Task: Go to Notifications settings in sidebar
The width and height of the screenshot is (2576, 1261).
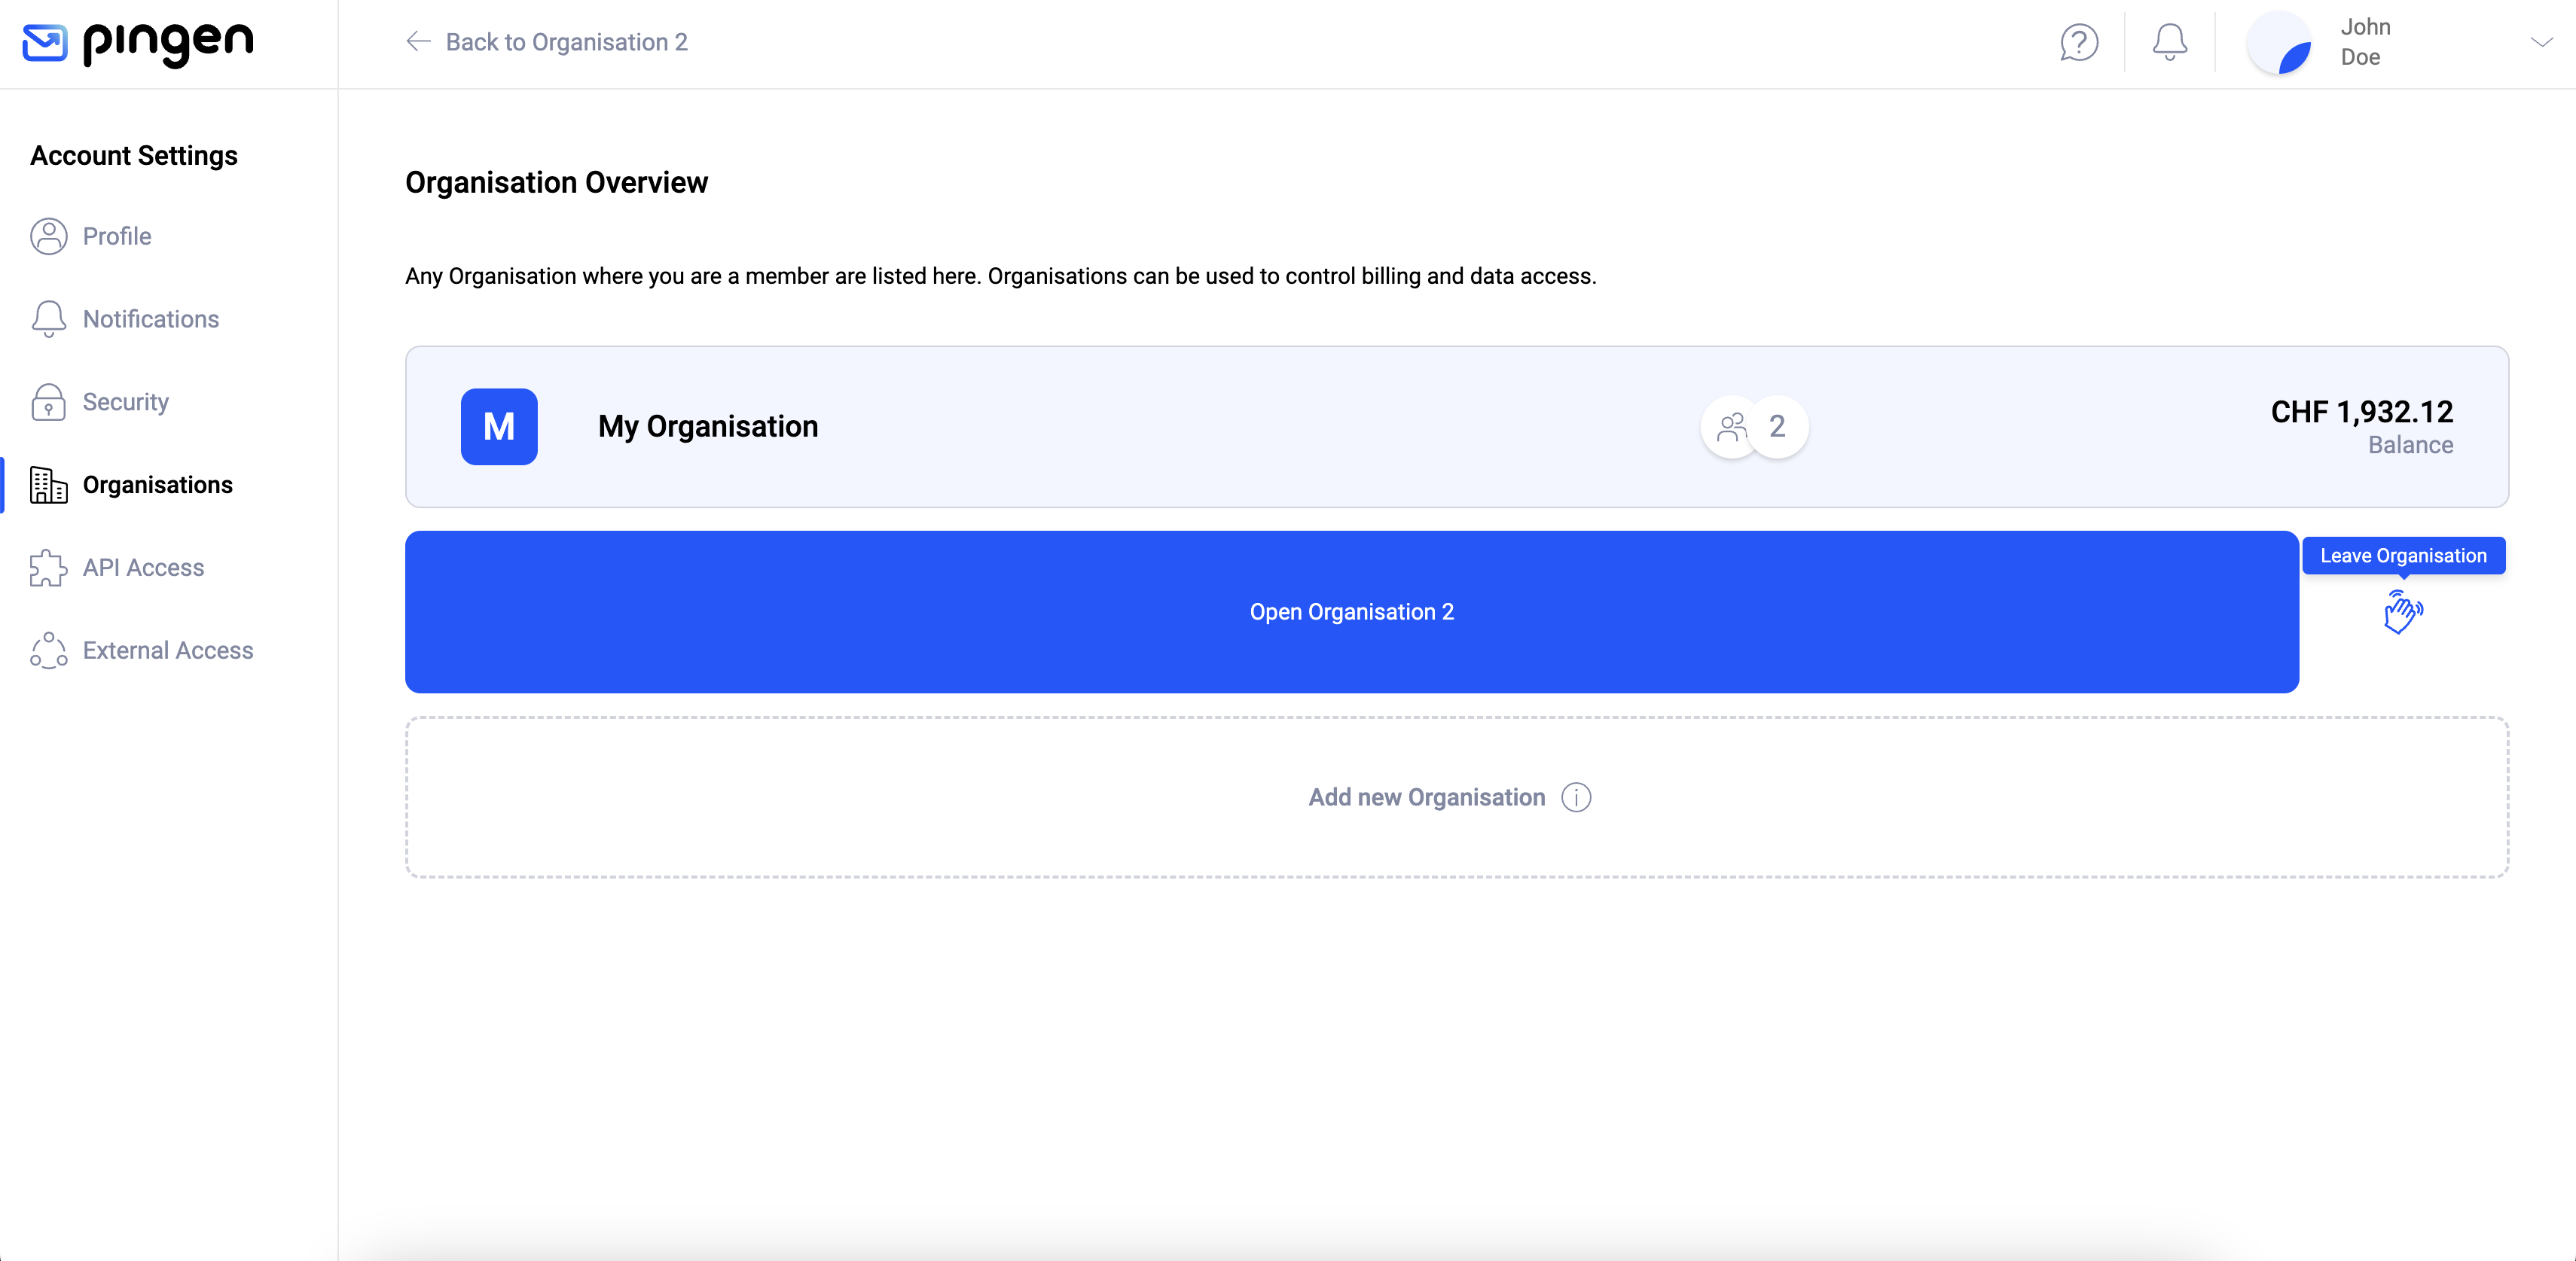Action: point(150,320)
